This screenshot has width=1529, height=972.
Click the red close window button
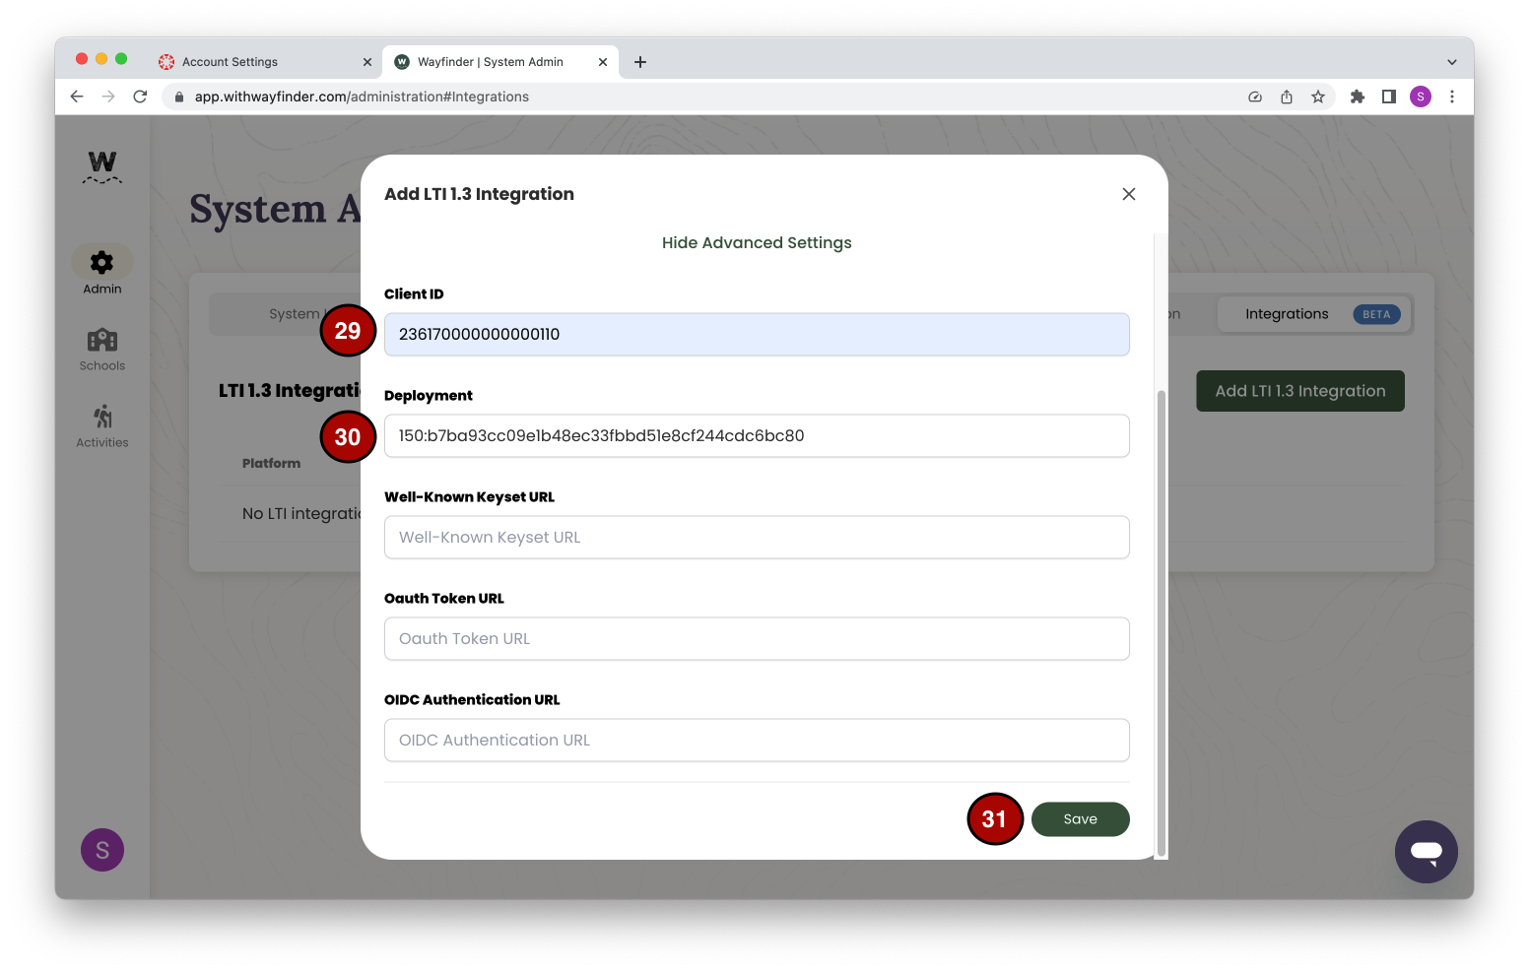click(82, 59)
